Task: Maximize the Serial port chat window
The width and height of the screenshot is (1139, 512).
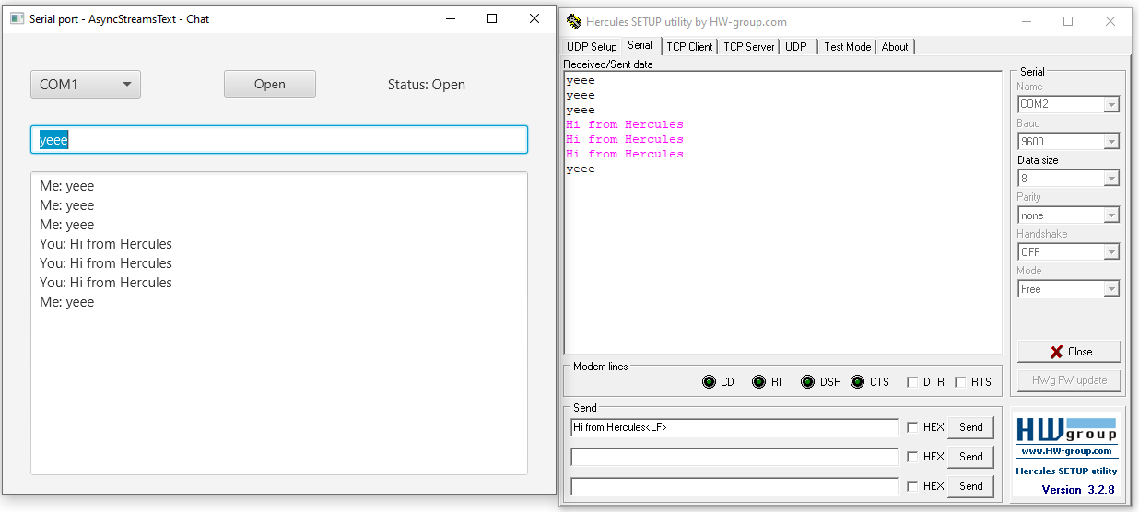Action: [x=492, y=18]
